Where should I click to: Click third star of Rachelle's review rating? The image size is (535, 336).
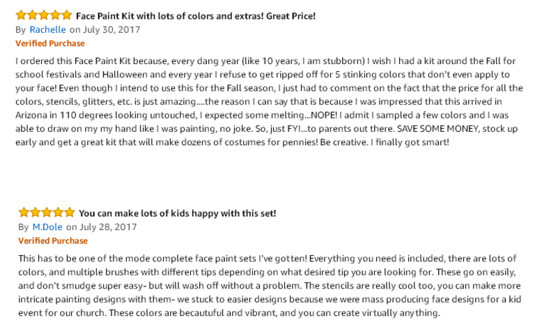tap(44, 15)
